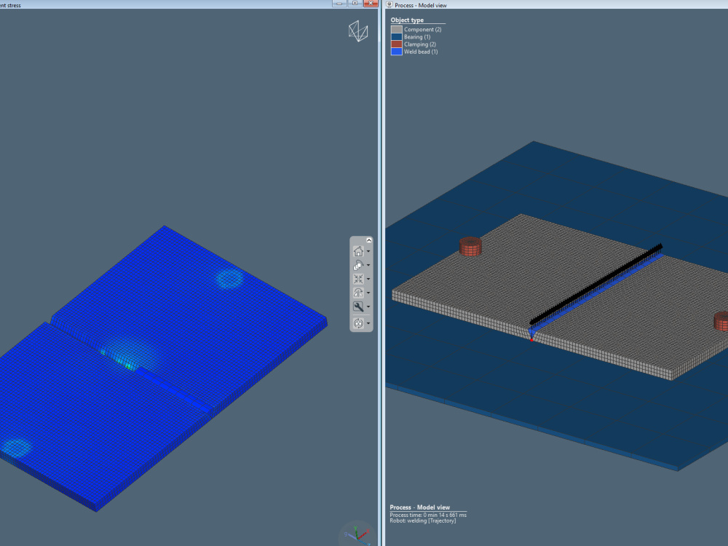Open the dropdown beside the mirror view icon
Image resolution: width=728 pixels, height=546 pixels.
(x=368, y=293)
